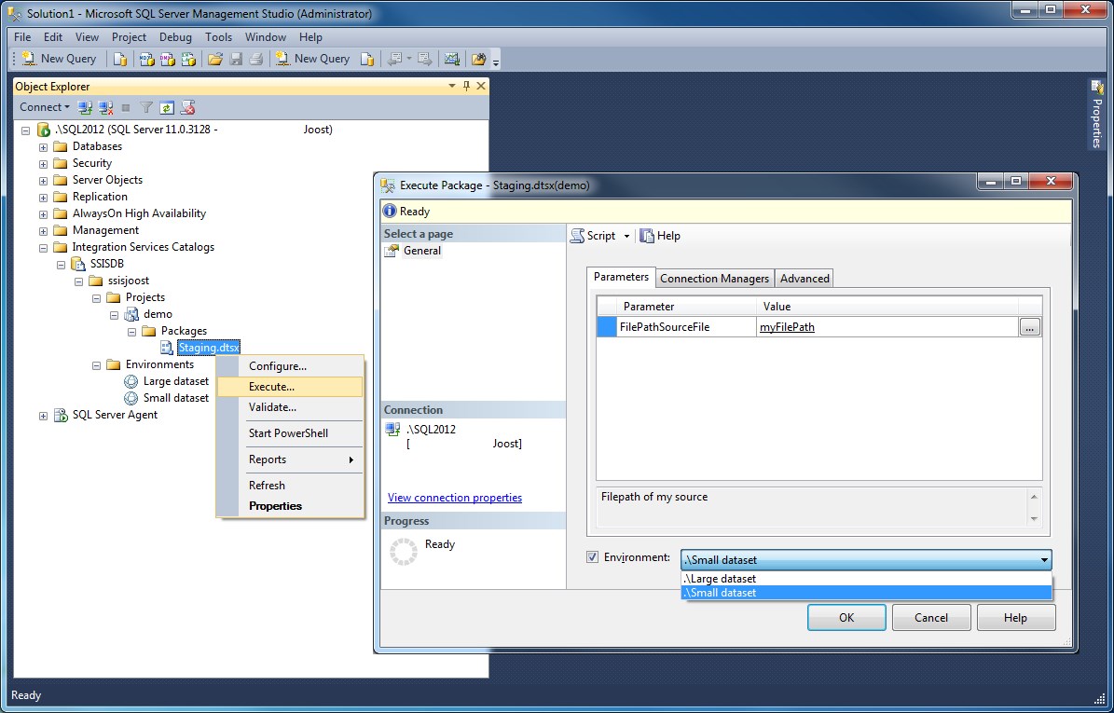Toggle the Environment checkbox
Screen dimensions: 1114x713
592,556
